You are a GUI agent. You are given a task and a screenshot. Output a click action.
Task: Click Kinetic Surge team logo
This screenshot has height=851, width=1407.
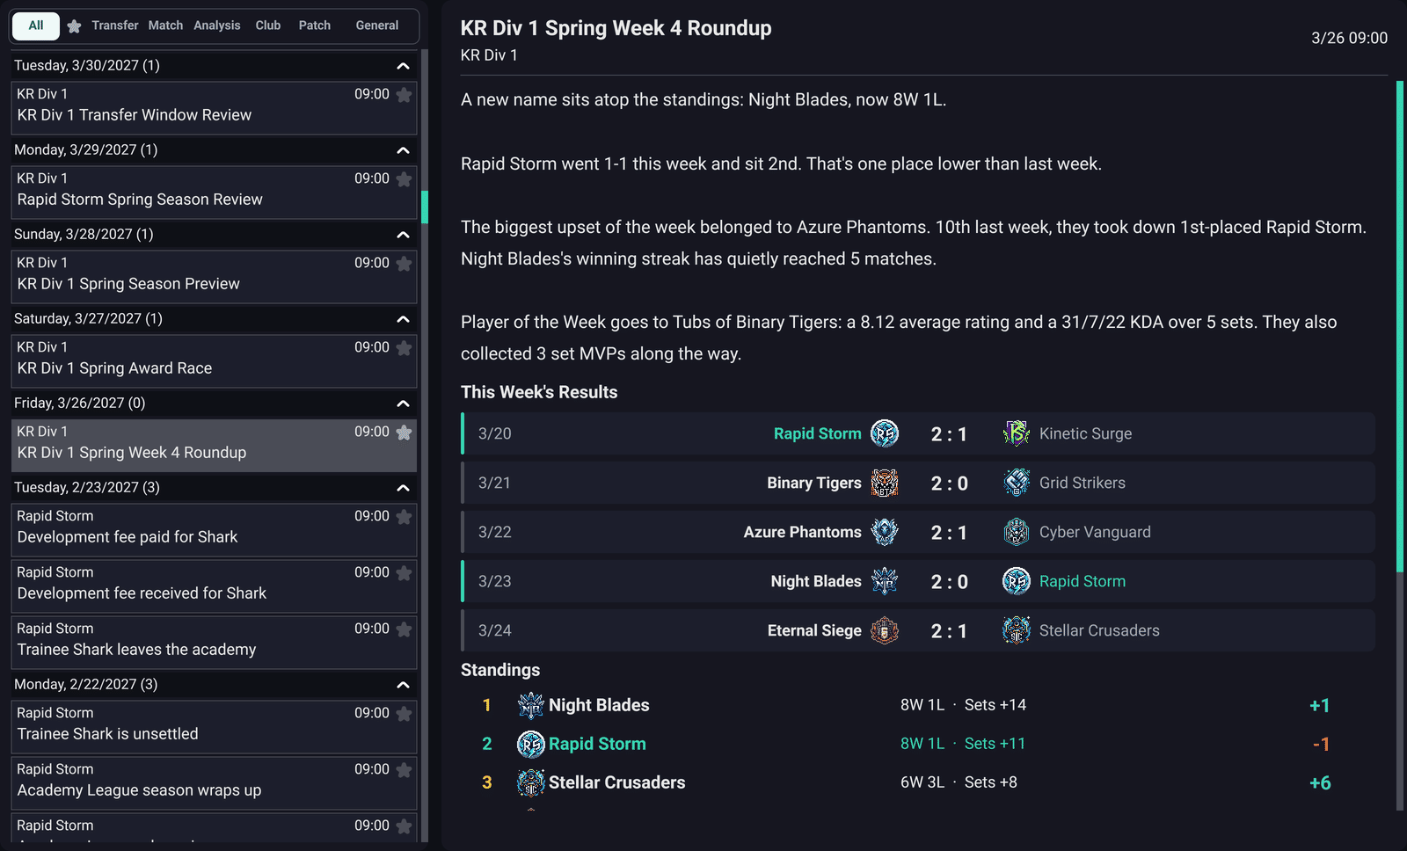point(1017,433)
